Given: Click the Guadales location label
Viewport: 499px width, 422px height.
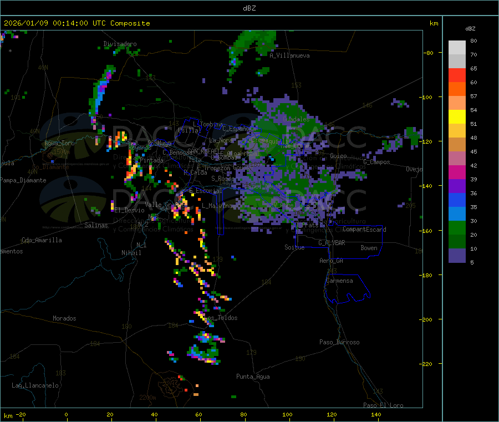Looking at the screenshot, I should point(296,119).
